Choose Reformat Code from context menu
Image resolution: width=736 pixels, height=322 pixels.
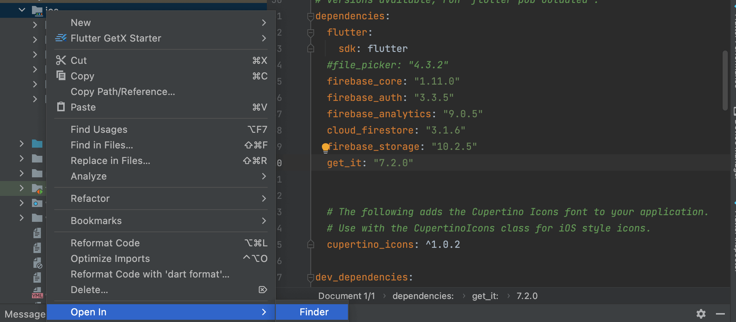105,243
